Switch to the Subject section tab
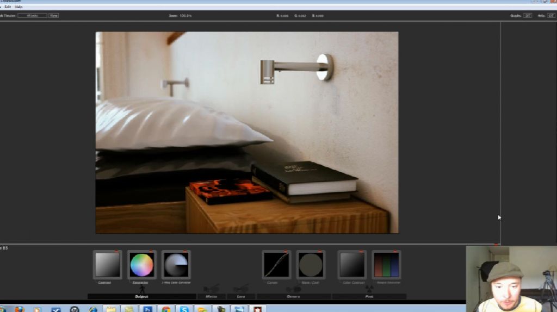This screenshot has height=312, width=557. (x=141, y=296)
